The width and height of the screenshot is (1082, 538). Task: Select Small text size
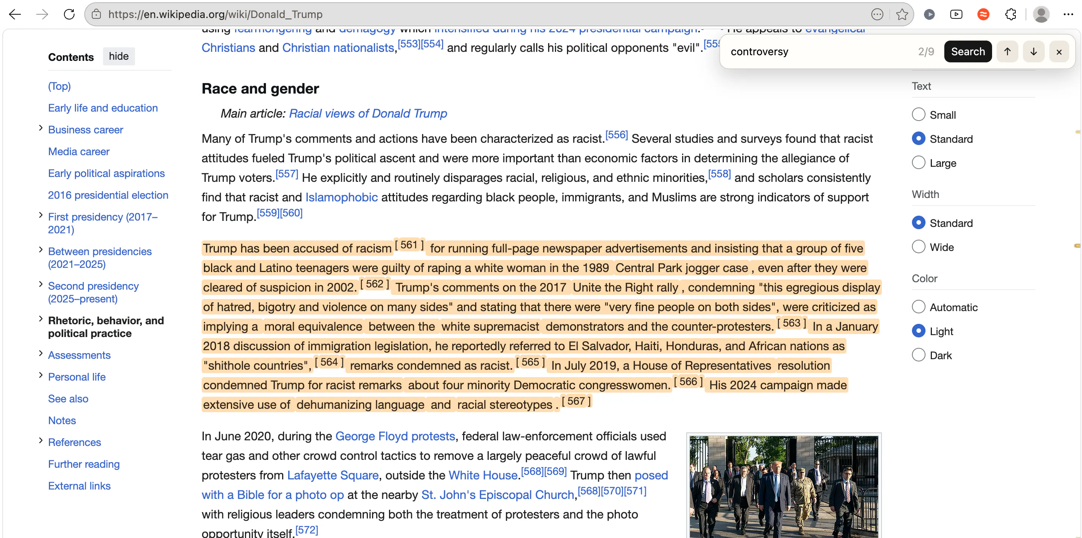[919, 115]
